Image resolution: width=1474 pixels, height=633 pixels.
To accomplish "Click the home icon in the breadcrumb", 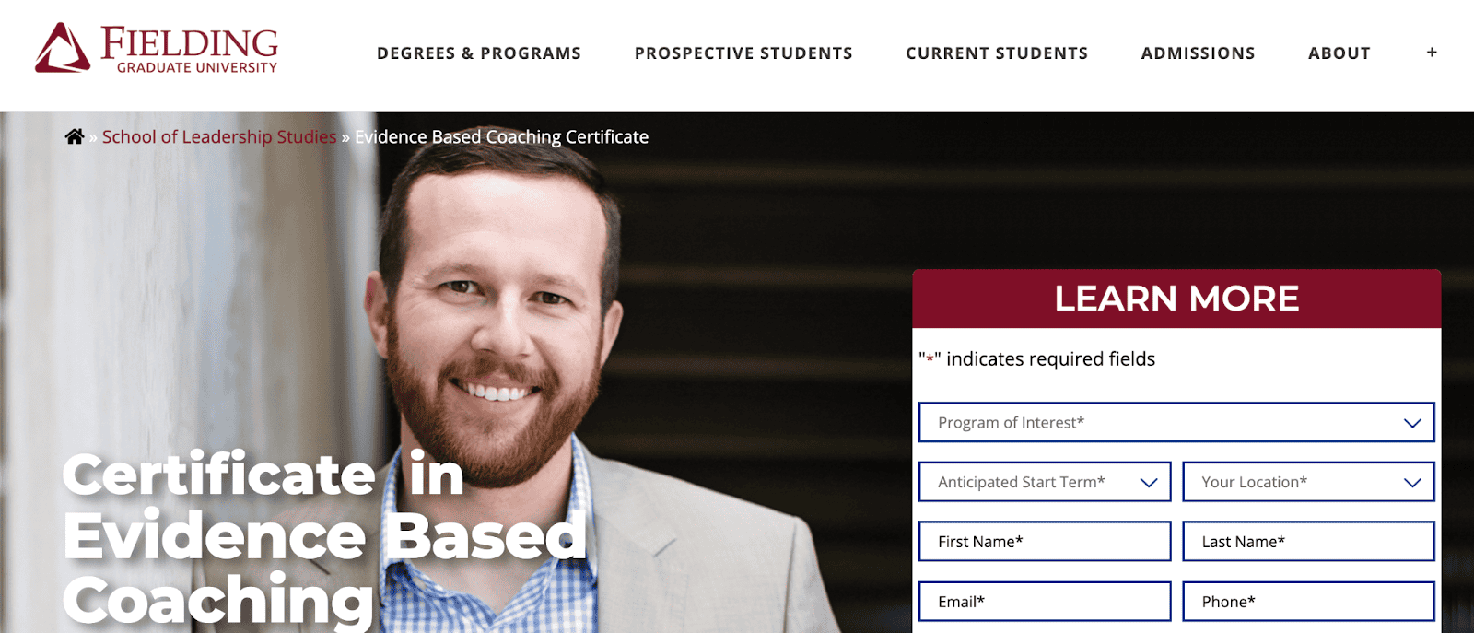I will pos(75,136).
